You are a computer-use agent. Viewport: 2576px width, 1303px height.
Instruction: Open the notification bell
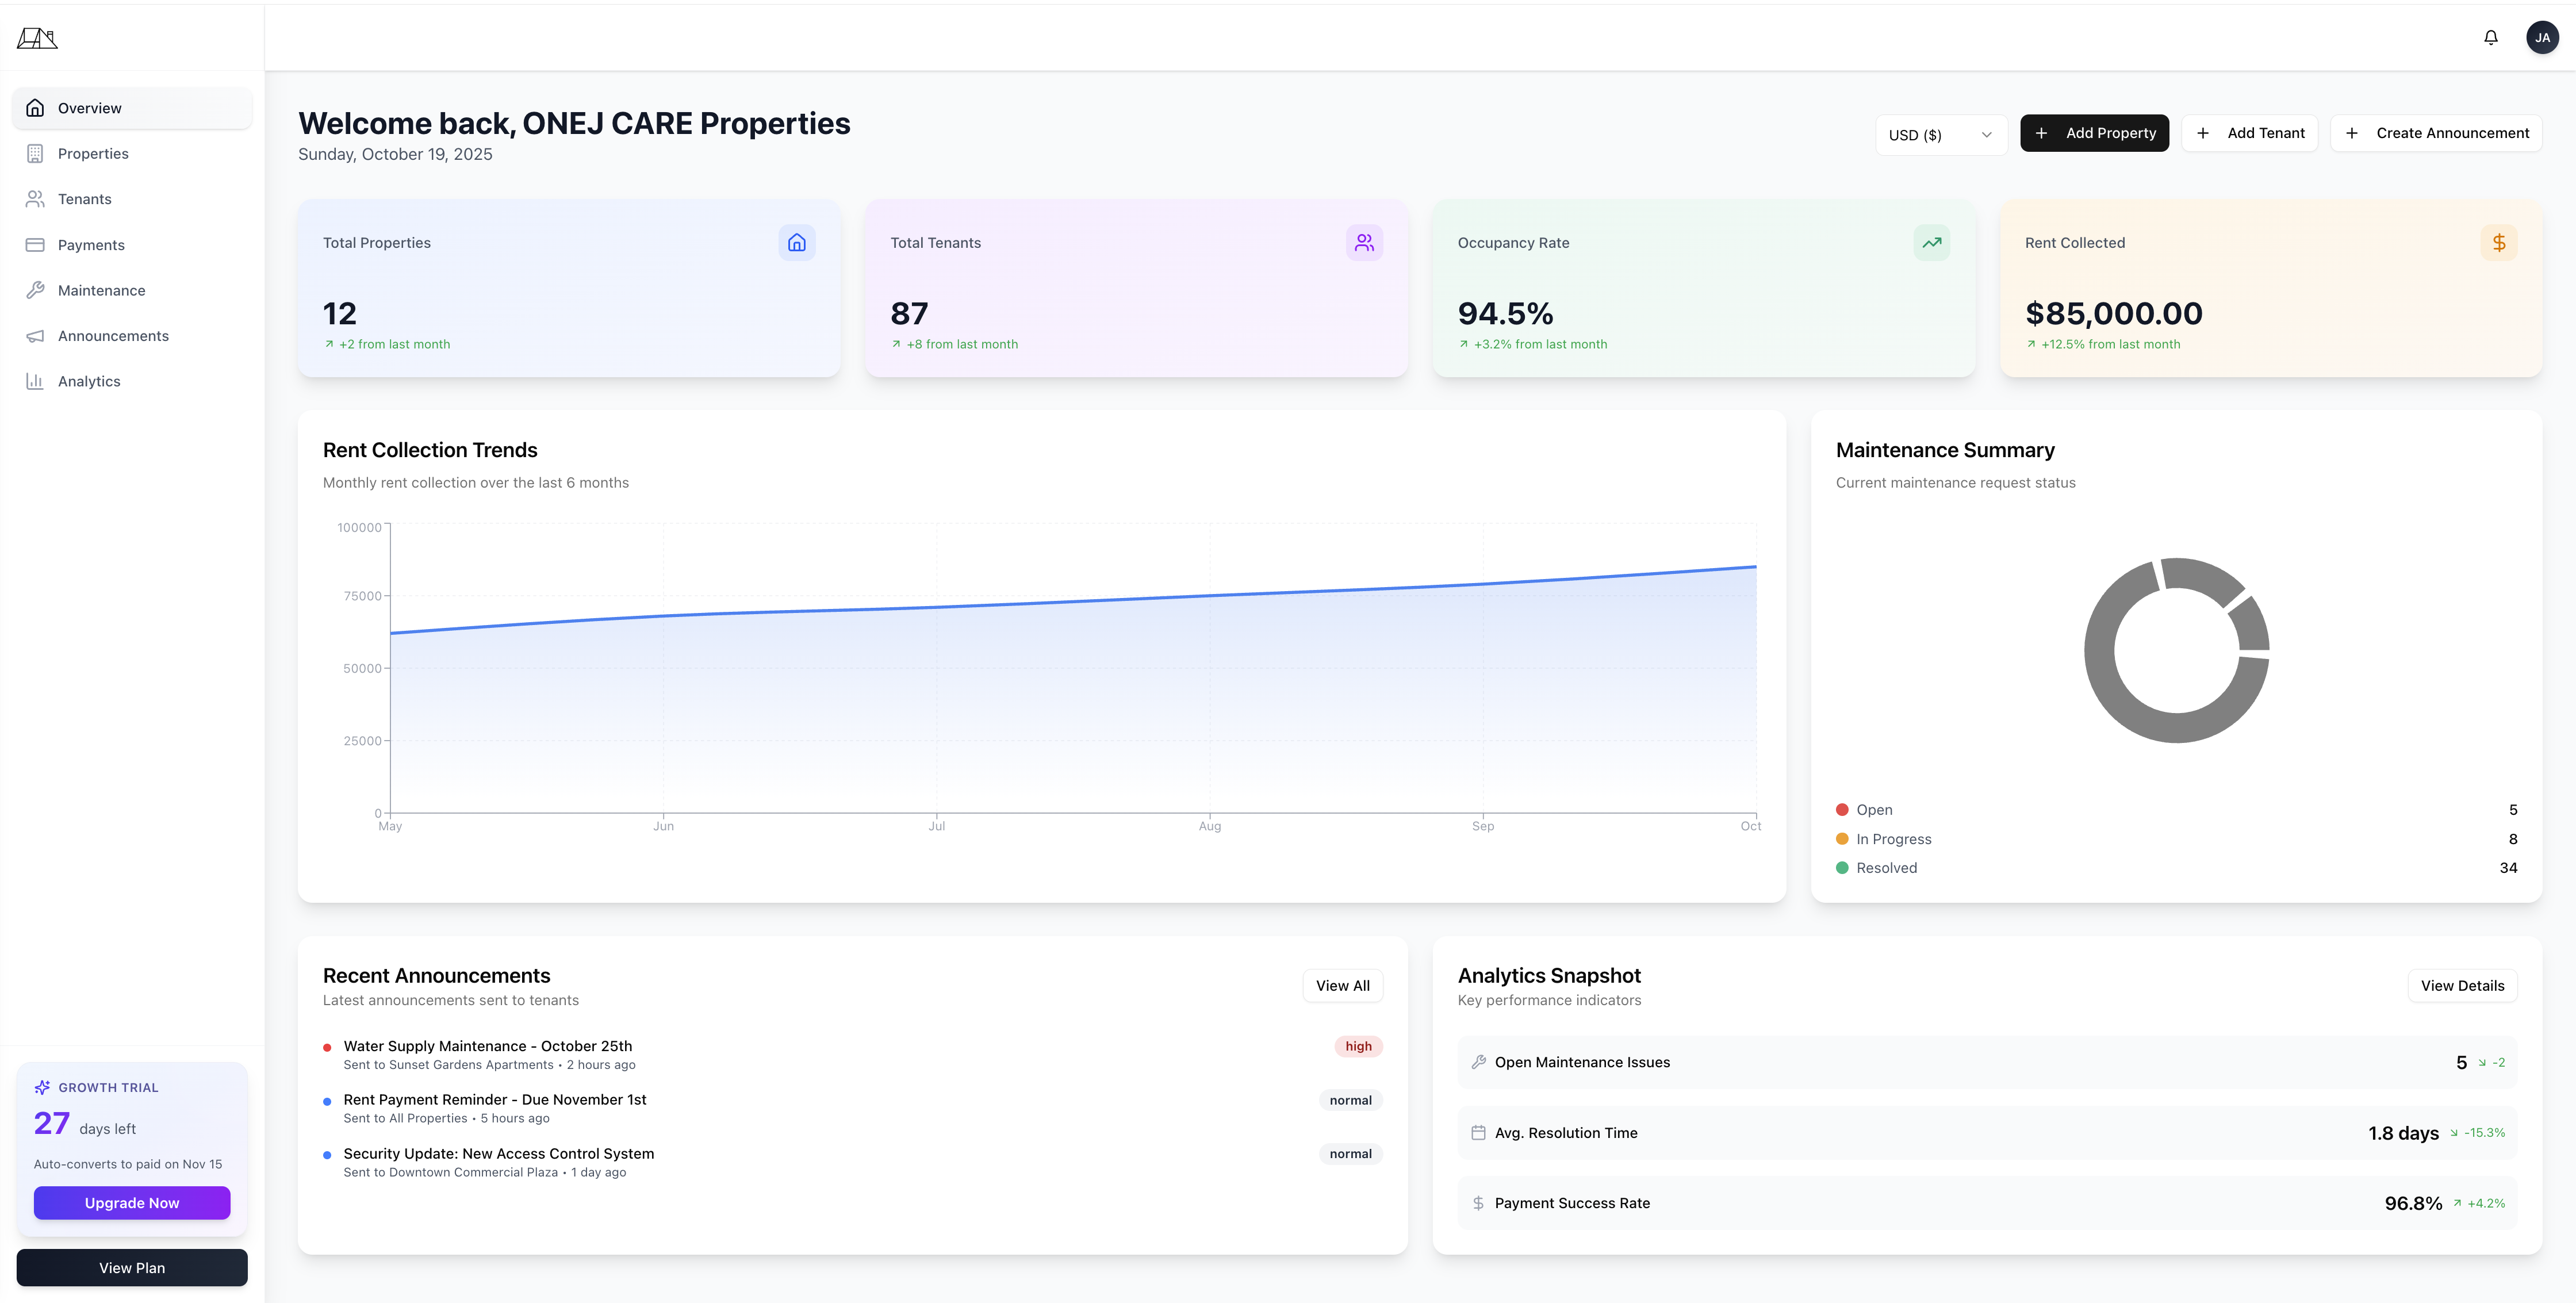click(x=2490, y=37)
